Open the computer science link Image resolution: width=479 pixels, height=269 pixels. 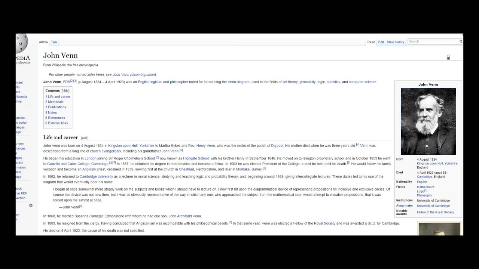(x=363, y=82)
